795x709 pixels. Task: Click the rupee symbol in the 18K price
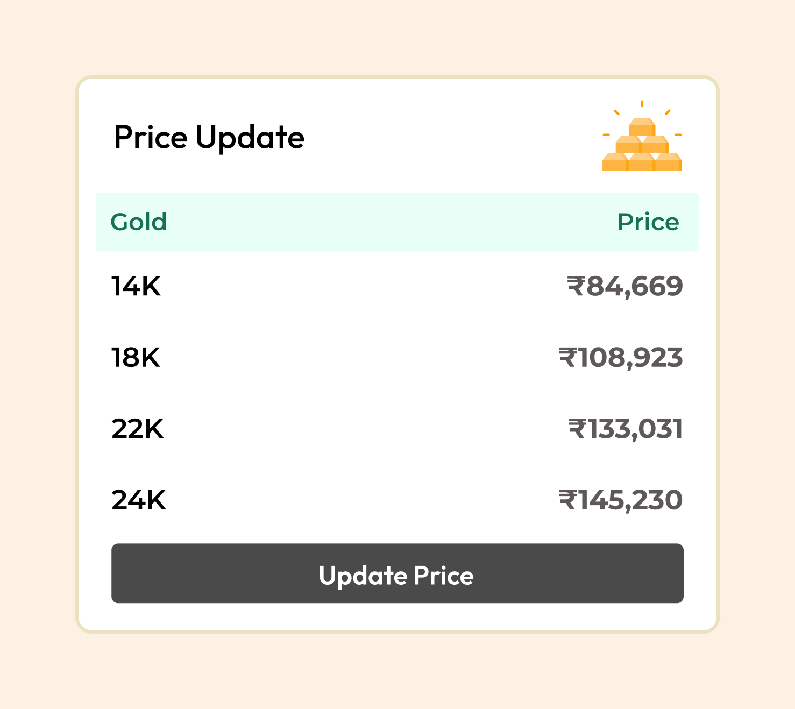(x=567, y=357)
